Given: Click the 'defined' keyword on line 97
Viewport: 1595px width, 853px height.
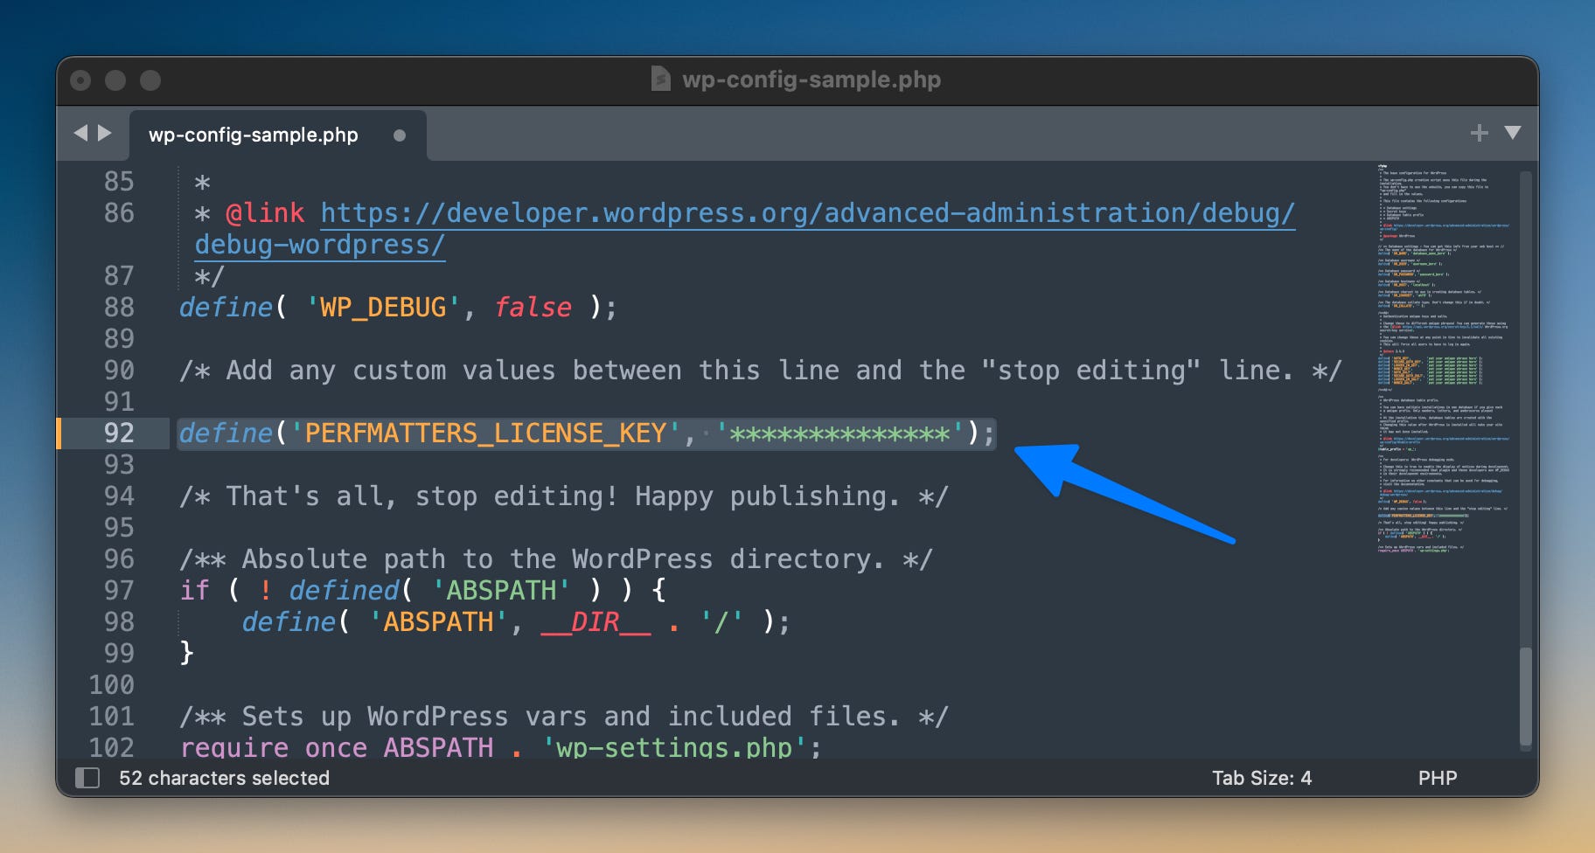Looking at the screenshot, I should (344, 591).
